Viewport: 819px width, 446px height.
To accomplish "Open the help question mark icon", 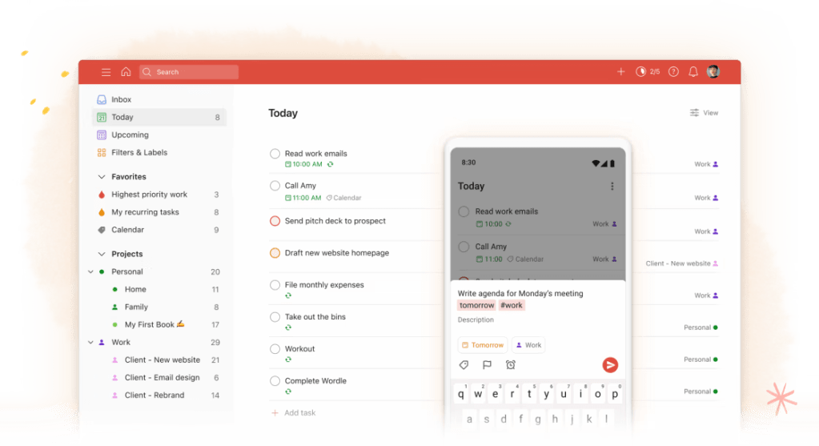I will click(x=673, y=72).
